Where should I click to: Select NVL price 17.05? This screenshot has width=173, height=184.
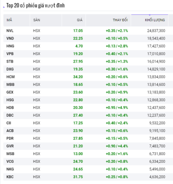pyautogui.click(x=78, y=31)
